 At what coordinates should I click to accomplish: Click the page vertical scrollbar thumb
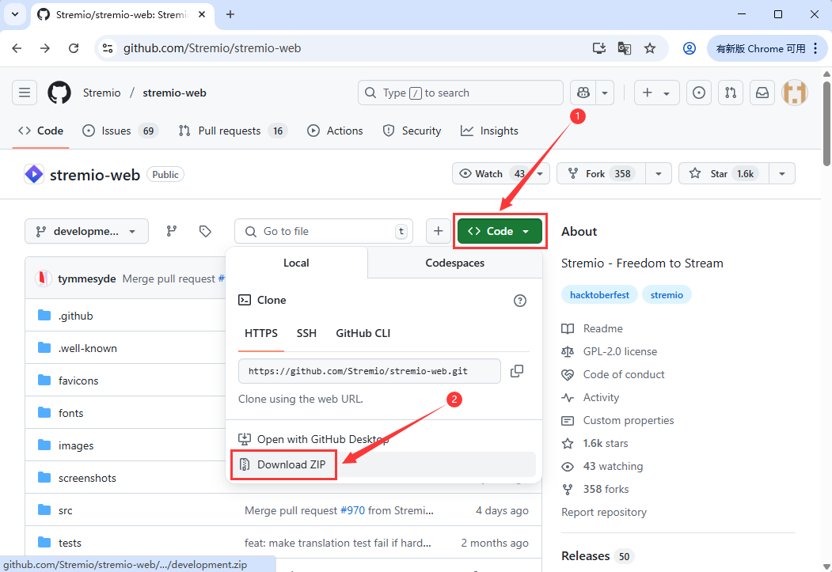point(826,123)
